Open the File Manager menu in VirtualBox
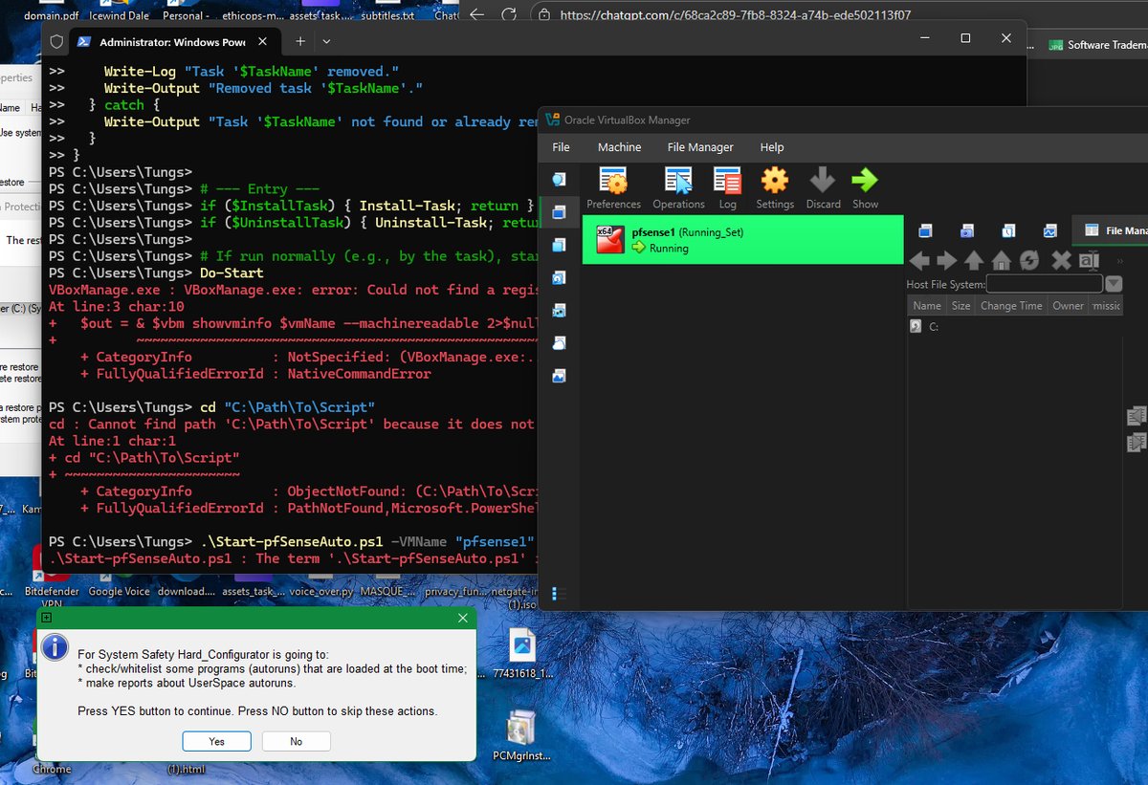1148x785 pixels. 700,147
